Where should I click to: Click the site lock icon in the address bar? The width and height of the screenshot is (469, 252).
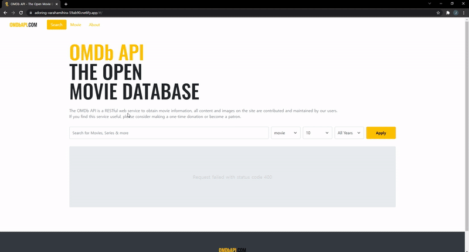click(30, 13)
